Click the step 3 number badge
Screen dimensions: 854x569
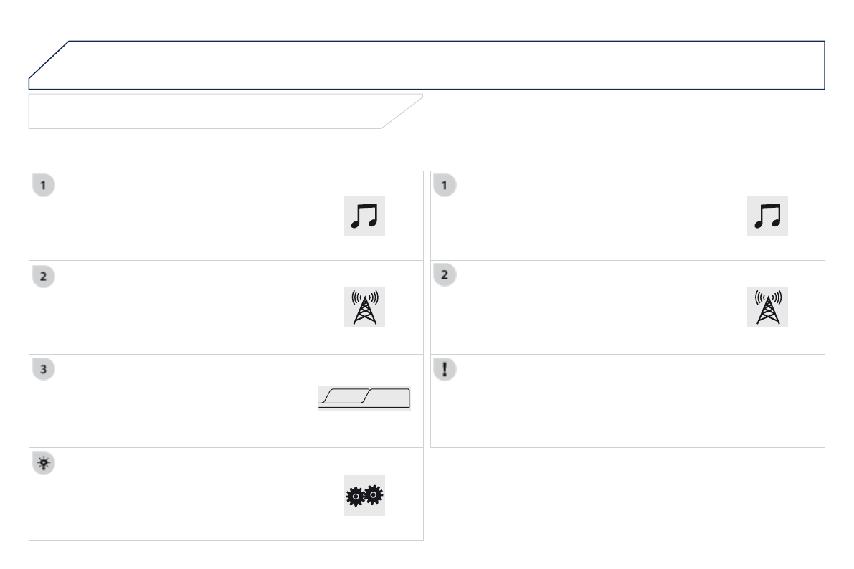tap(44, 370)
